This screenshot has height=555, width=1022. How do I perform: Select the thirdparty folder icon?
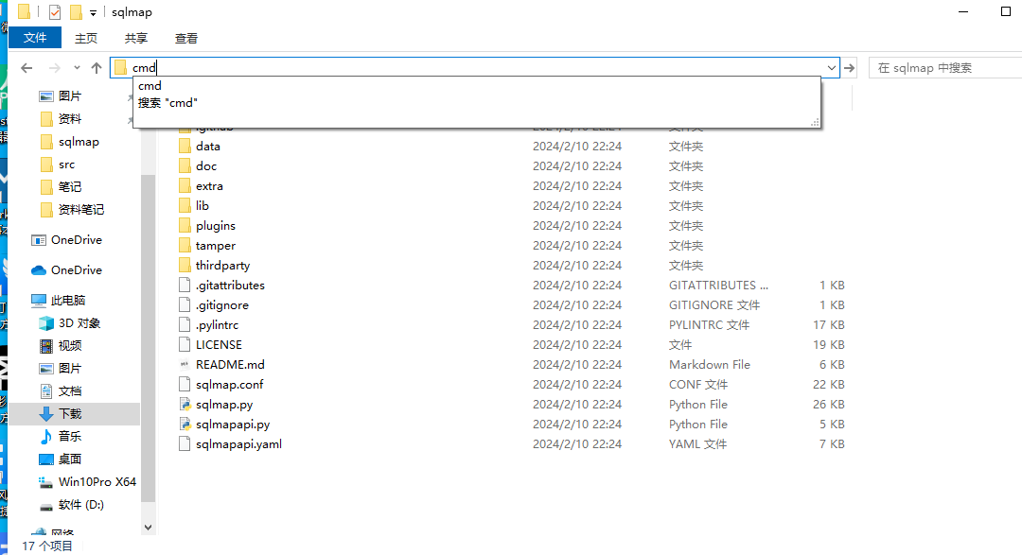click(185, 266)
